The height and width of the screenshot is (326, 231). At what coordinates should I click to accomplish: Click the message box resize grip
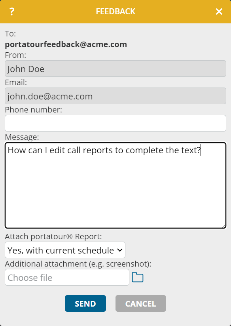pos(224,226)
